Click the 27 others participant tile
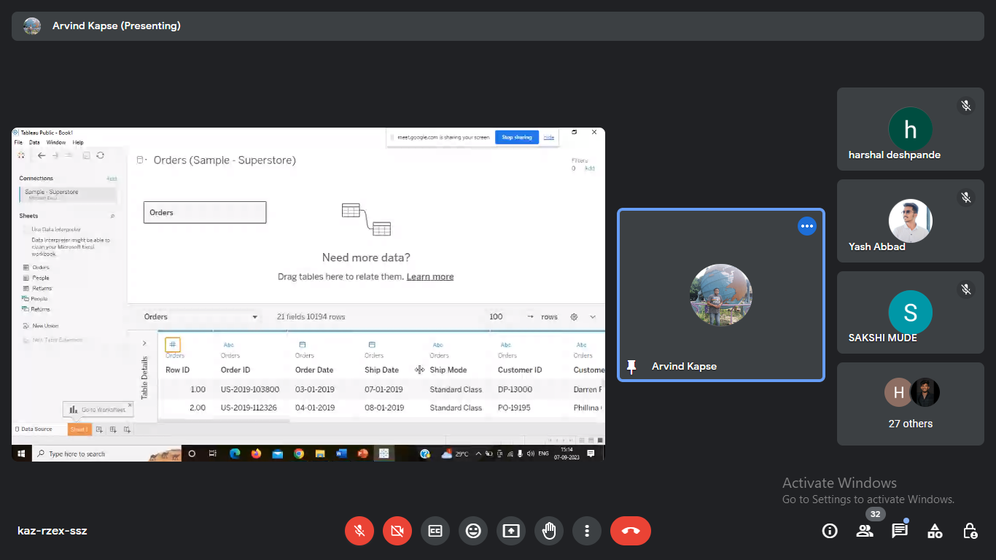Viewport: 996px width, 560px height. pos(910,404)
